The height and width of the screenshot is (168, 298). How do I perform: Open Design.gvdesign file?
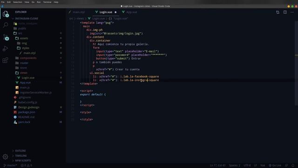[x=29, y=107]
